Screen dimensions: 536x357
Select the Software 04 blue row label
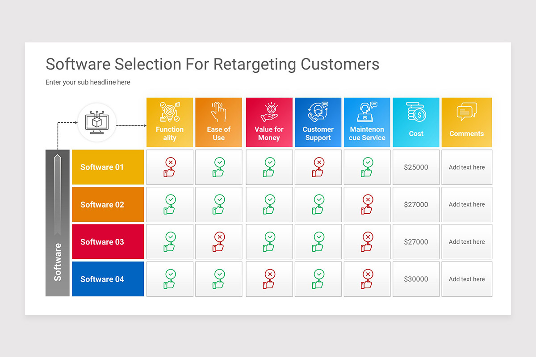[x=108, y=279]
